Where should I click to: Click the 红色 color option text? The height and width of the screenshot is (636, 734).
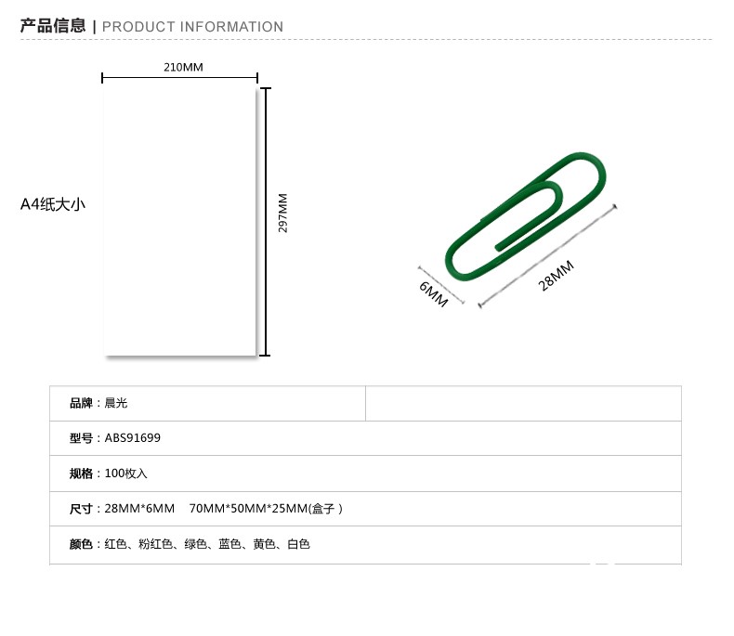(x=115, y=544)
